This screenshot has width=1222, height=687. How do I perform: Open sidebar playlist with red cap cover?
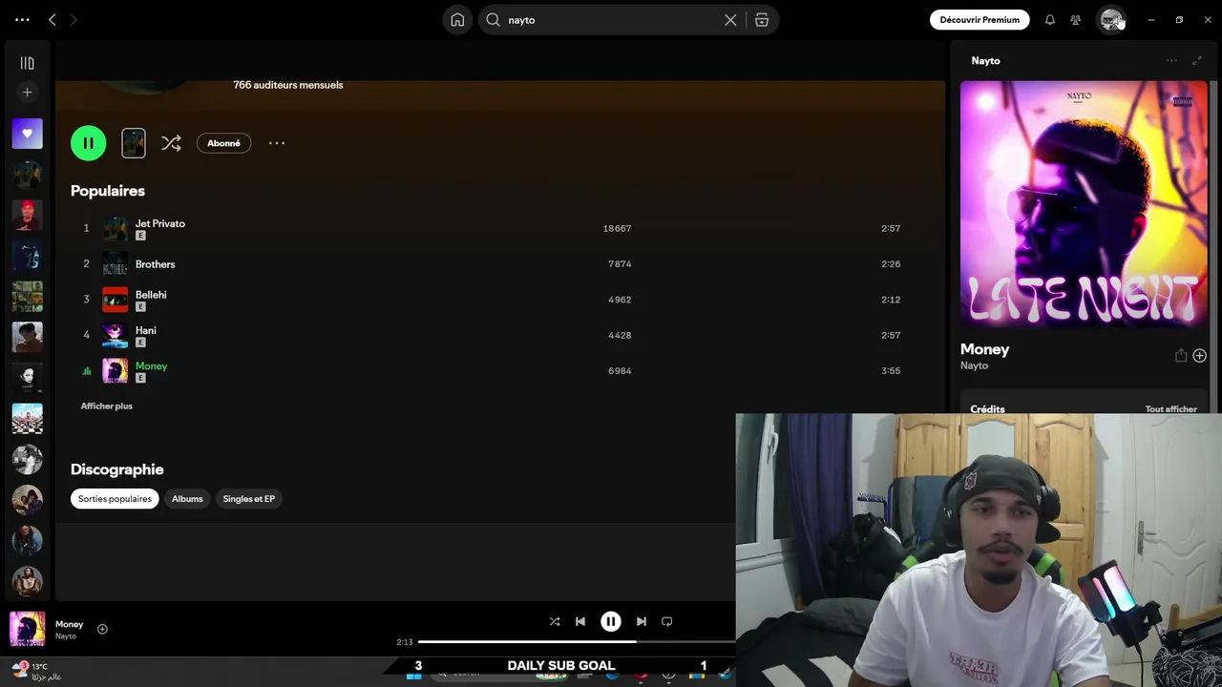tap(27, 215)
